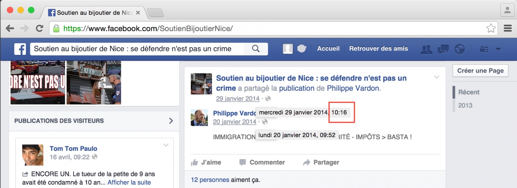Open a new browser tab
Image resolution: width=517 pixels, height=188 pixels.
155,13
